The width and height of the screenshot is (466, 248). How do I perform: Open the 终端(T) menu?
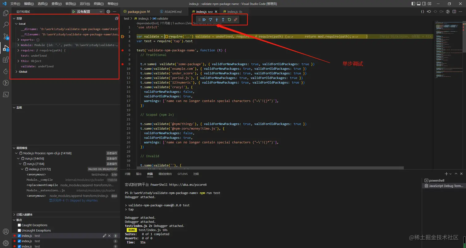[99, 4]
